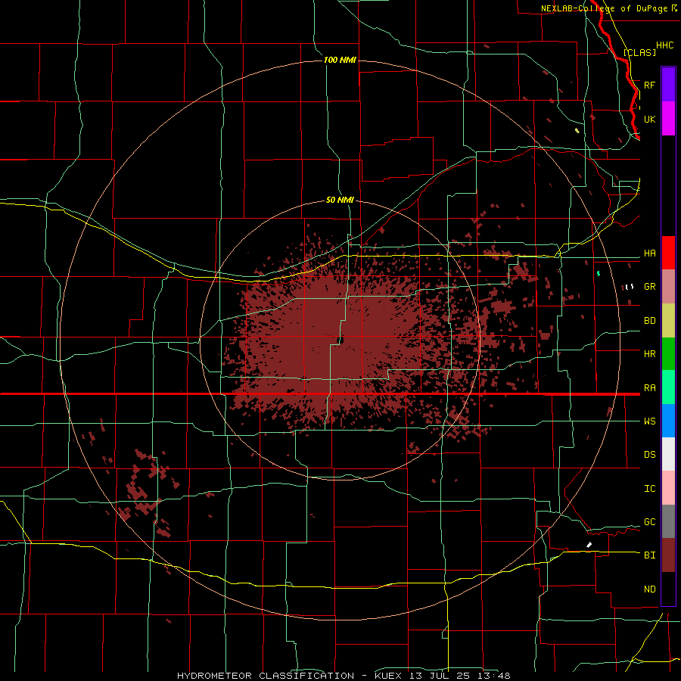
Task: Click the BI dark red legend swatch
Action: [668, 555]
